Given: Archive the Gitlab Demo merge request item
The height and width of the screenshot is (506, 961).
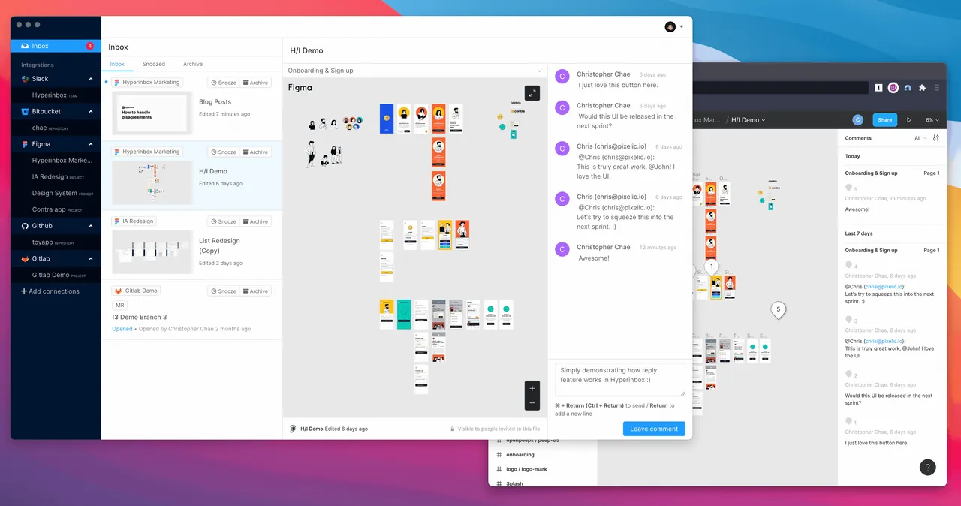Looking at the screenshot, I should [x=255, y=291].
